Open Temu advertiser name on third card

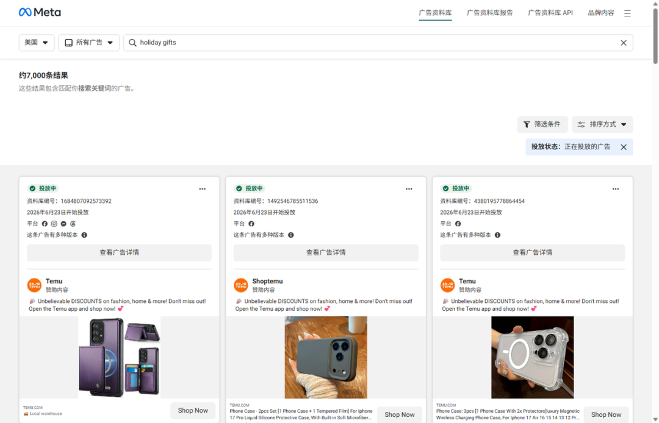click(467, 281)
